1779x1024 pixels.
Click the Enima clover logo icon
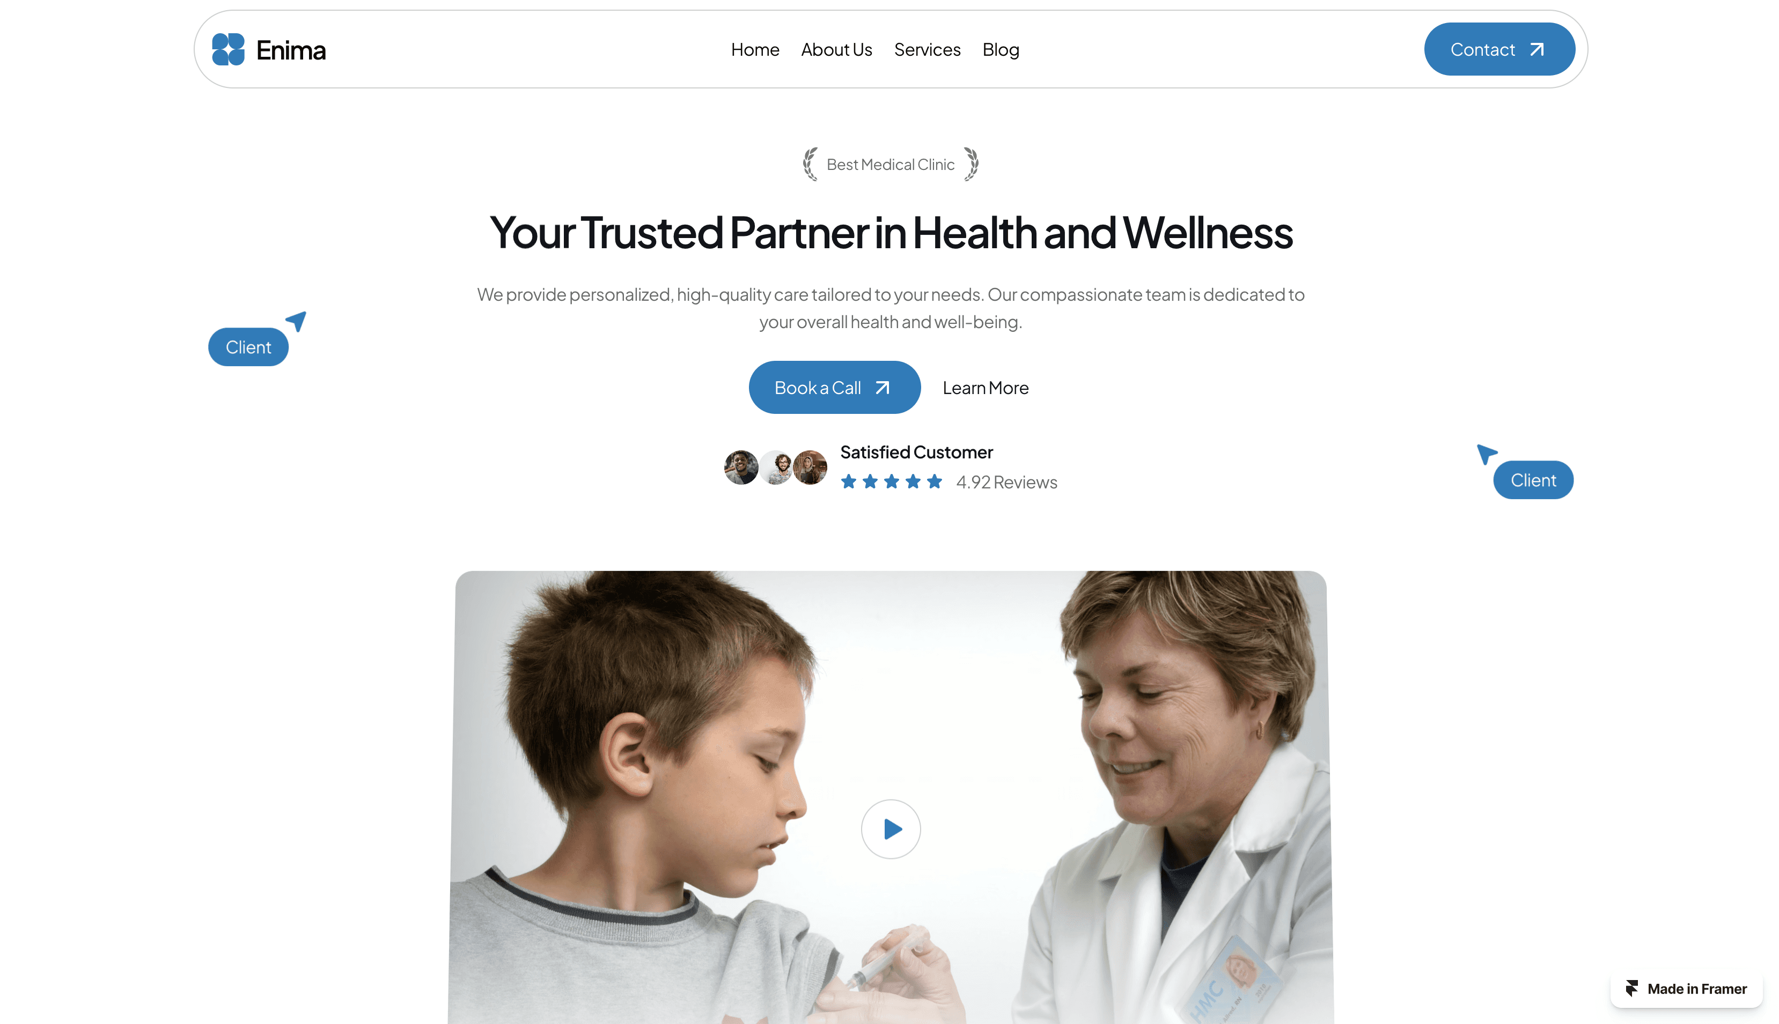tap(228, 49)
